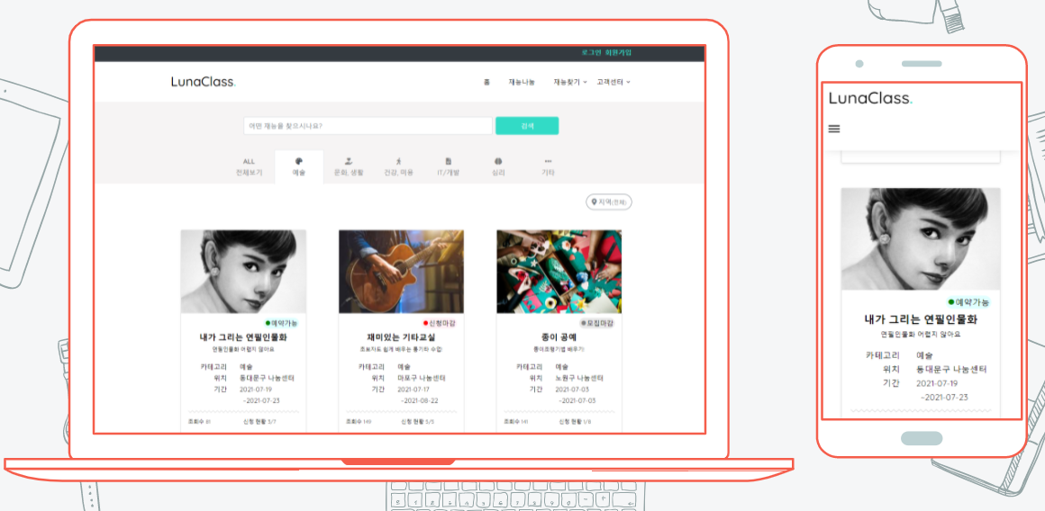Click the LunaClass logo on the phone screen

coord(870,98)
